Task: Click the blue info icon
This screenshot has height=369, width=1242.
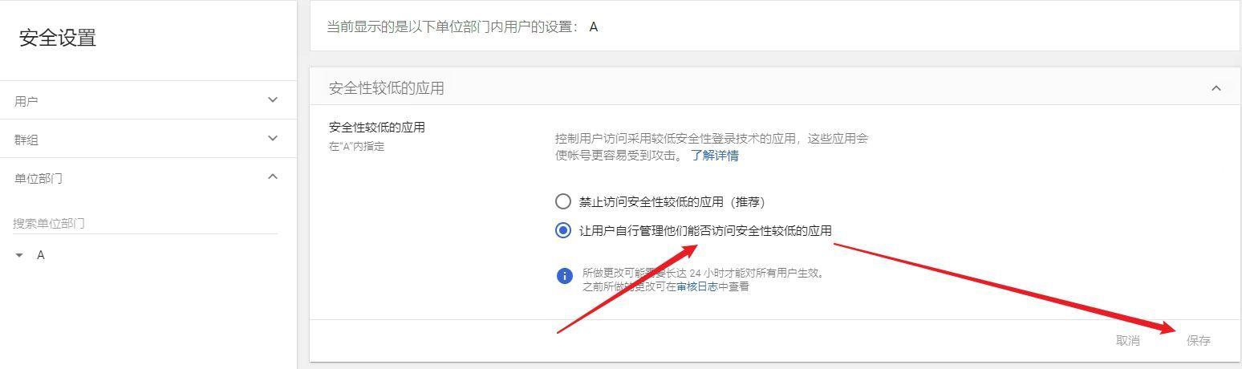Action: tap(565, 276)
